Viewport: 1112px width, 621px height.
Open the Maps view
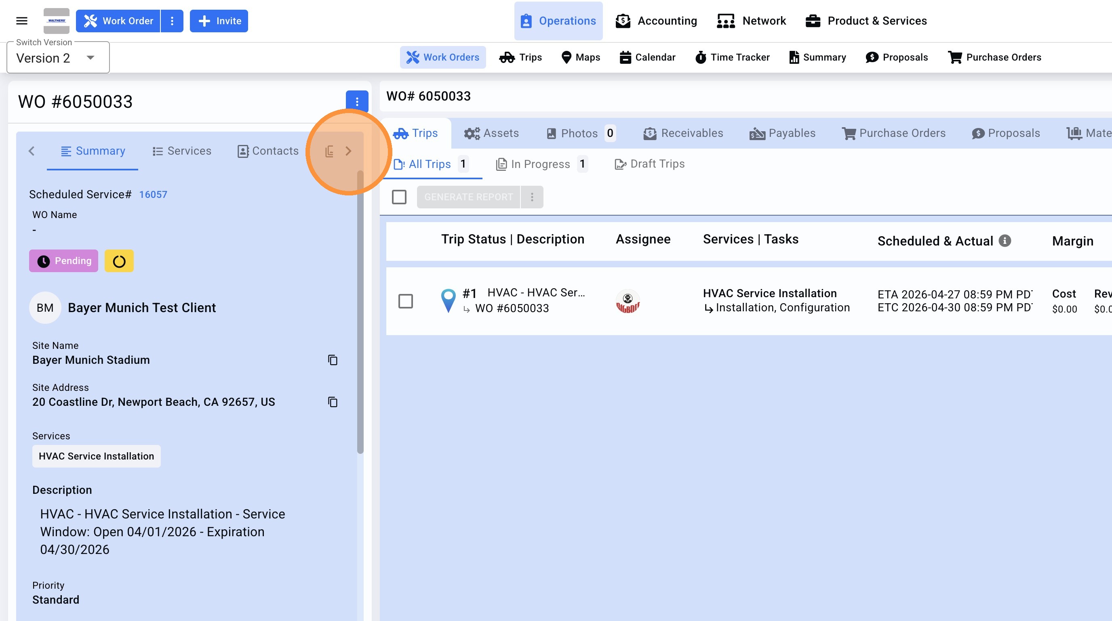click(x=581, y=57)
